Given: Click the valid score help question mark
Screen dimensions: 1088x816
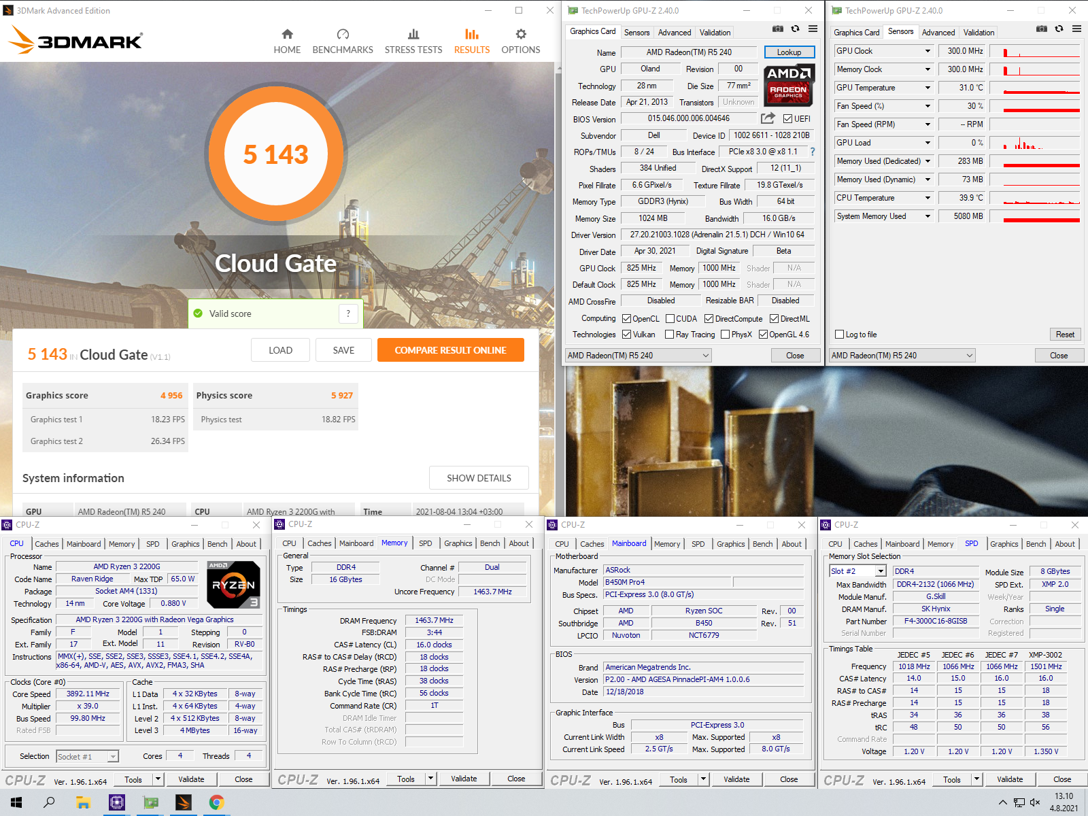Looking at the screenshot, I should click(x=348, y=313).
